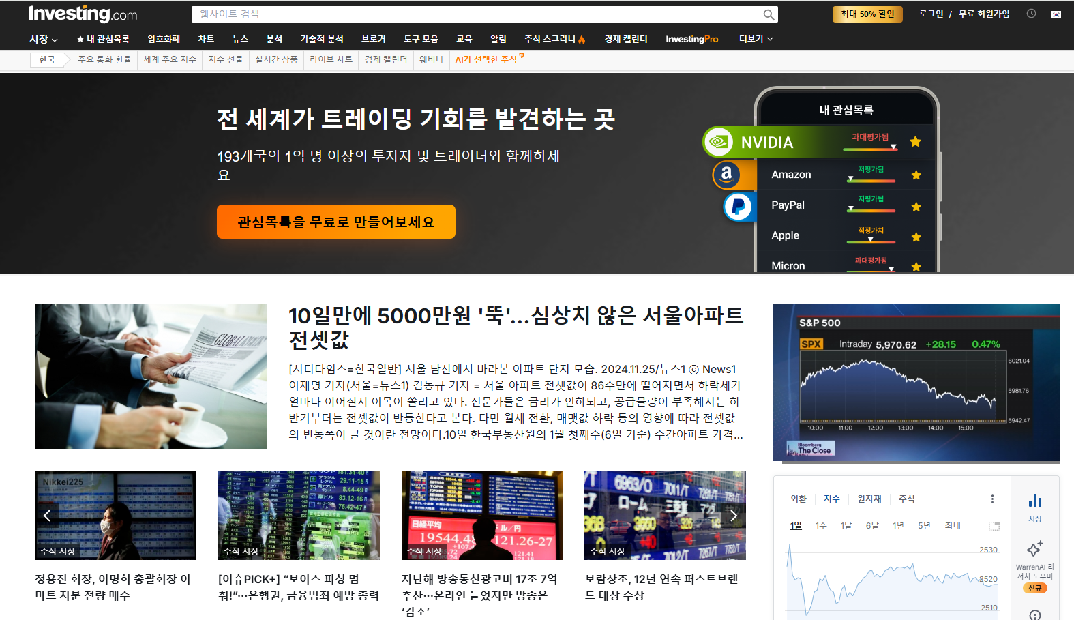Click the Korean flag language icon

[1056, 14]
